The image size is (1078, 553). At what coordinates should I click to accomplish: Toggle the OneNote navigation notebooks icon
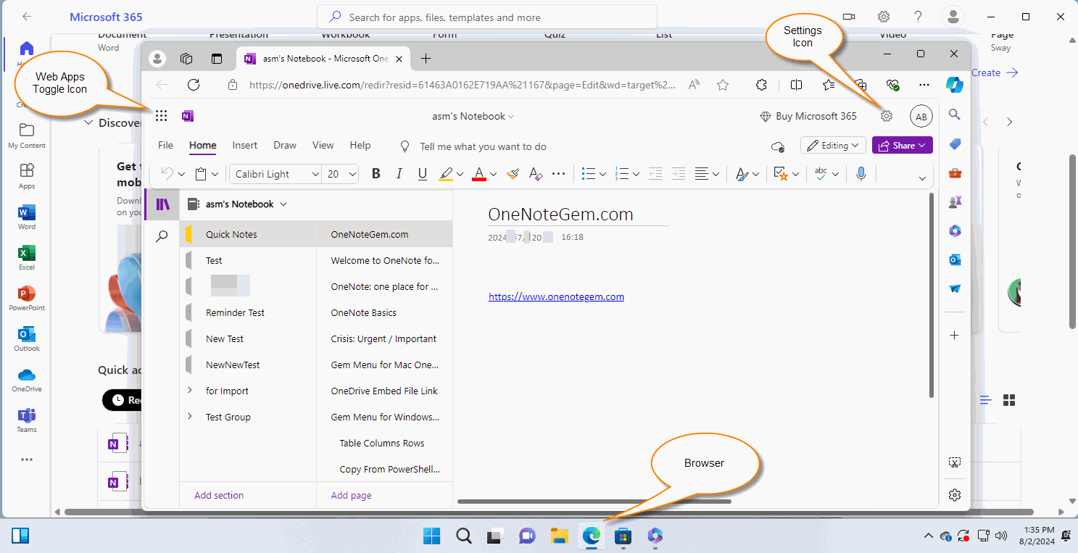coord(162,204)
